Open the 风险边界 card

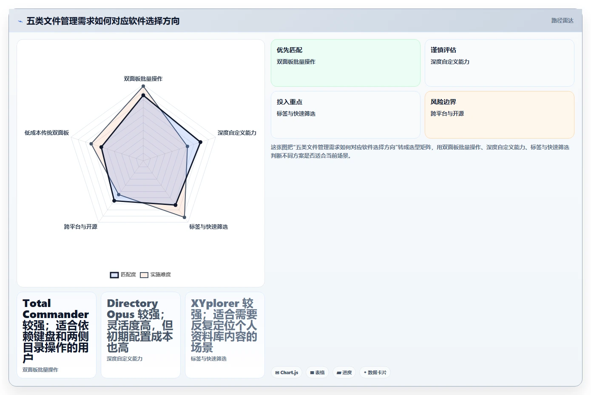(x=500, y=115)
